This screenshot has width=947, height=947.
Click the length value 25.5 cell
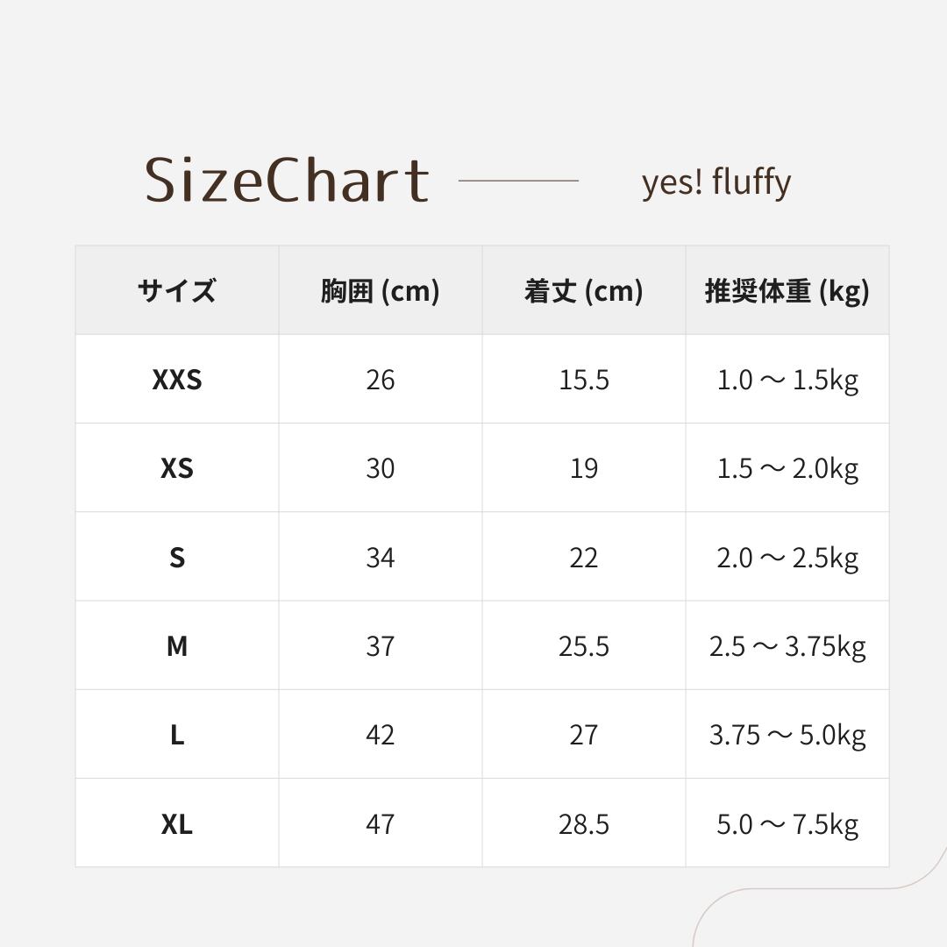click(x=583, y=646)
